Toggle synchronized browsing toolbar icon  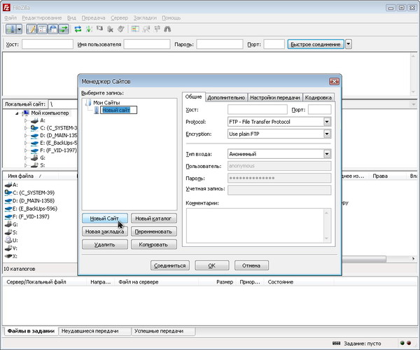click(x=157, y=29)
